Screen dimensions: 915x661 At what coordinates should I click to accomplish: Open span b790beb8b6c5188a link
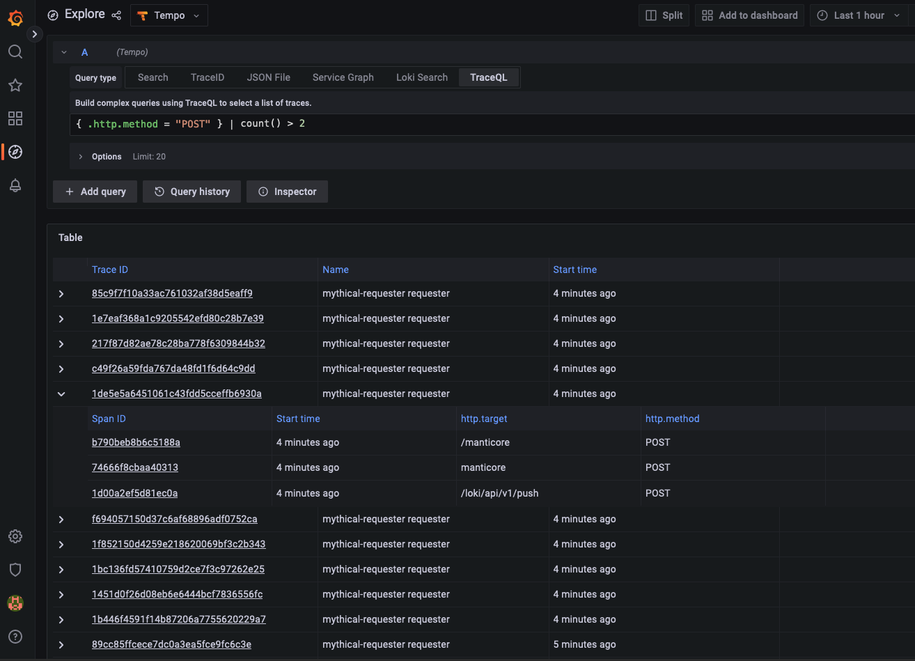136,442
